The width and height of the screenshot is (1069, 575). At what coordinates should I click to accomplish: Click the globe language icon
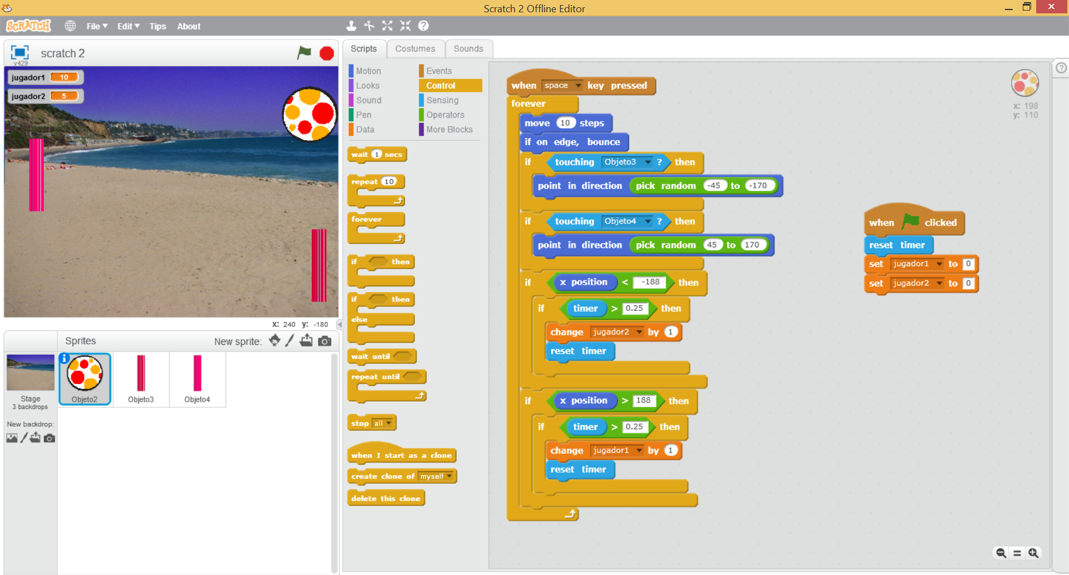[70, 26]
